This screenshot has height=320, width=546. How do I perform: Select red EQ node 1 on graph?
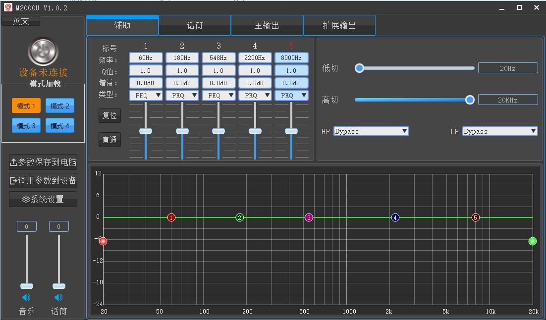pyautogui.click(x=171, y=217)
